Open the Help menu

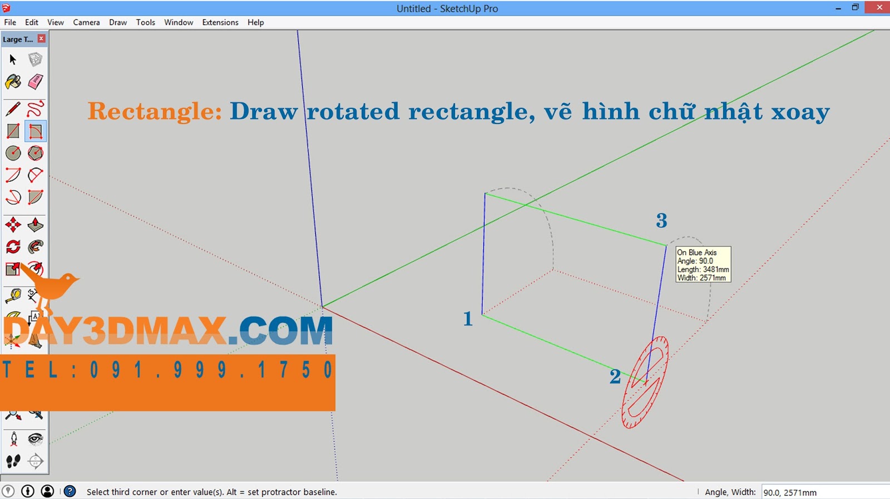(x=256, y=22)
